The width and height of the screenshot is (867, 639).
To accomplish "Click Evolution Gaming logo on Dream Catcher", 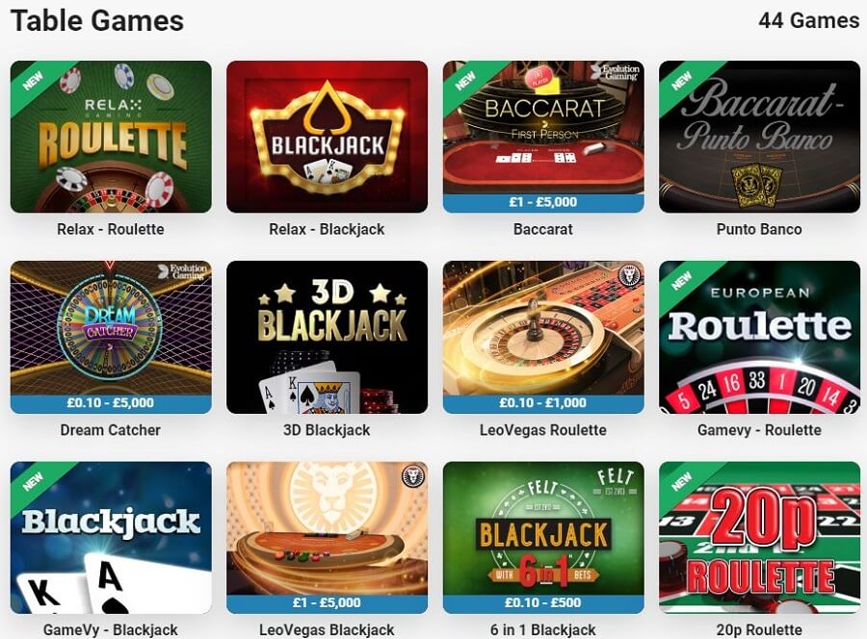I will [182, 271].
